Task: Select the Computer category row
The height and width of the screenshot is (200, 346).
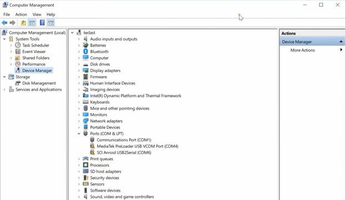Action: (x=99, y=58)
